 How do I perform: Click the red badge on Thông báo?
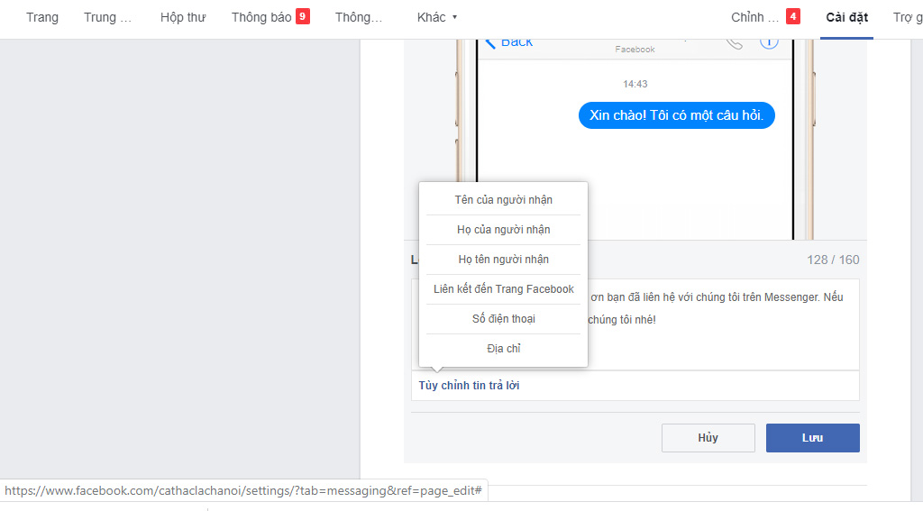[x=303, y=16]
